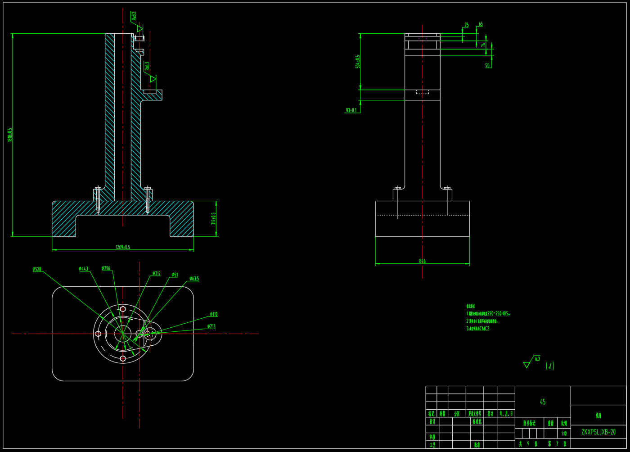Click the Φ443 diameter label
This screenshot has width=630, height=452.
[x=83, y=269]
